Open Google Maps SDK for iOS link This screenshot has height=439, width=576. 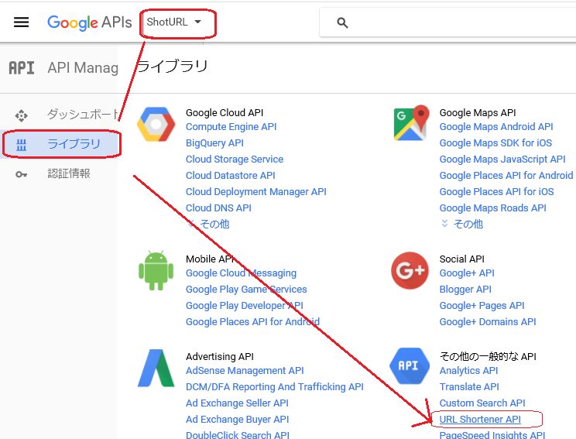tap(495, 143)
